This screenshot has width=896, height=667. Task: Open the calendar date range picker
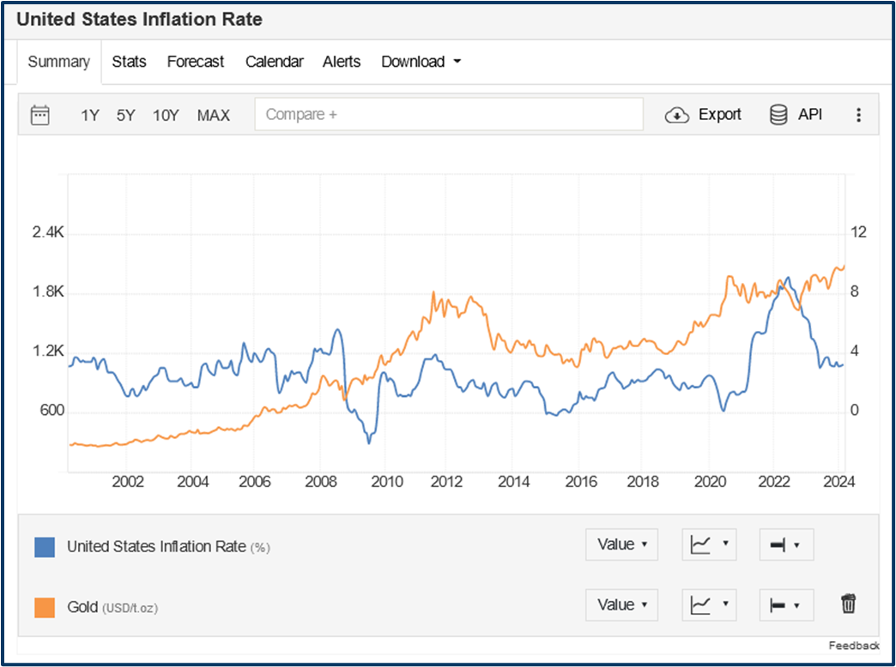[x=39, y=114]
